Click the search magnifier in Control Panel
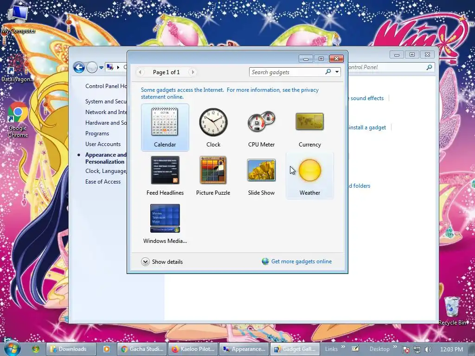 pos(429,67)
